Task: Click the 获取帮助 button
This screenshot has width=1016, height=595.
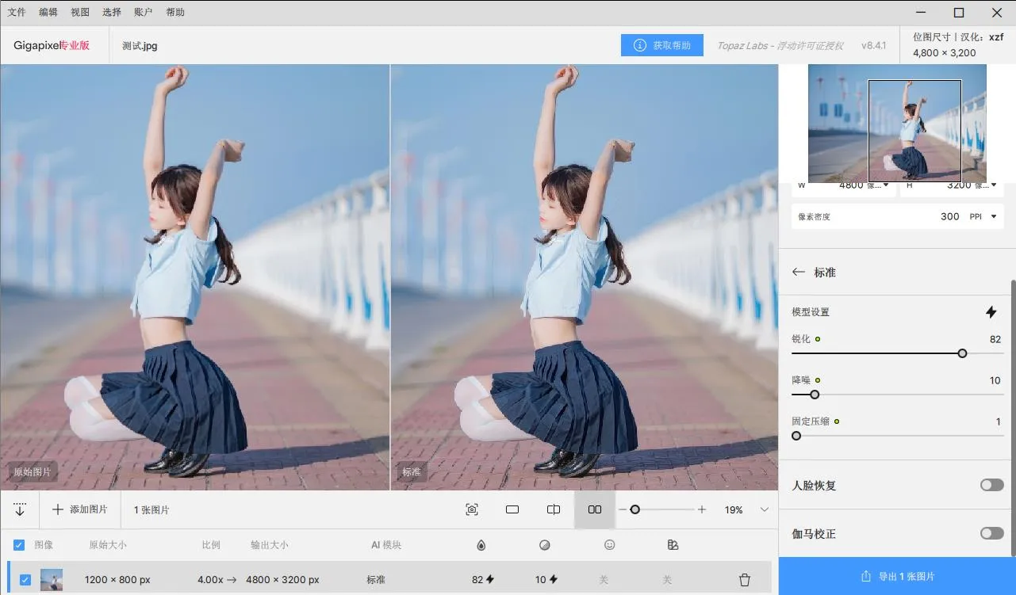Action: (662, 45)
